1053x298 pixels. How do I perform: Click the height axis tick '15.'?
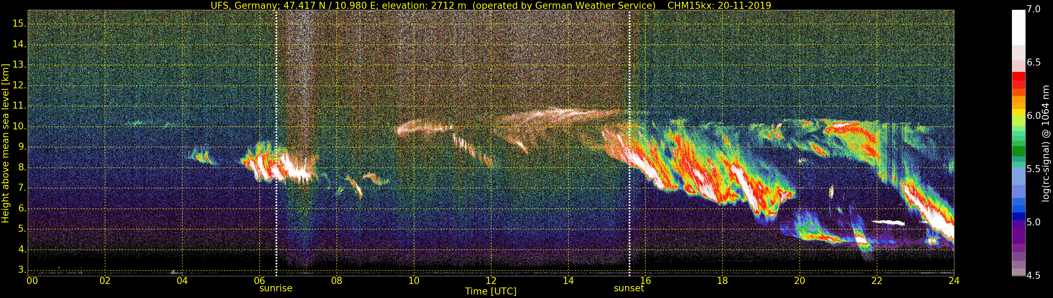[x=19, y=24]
